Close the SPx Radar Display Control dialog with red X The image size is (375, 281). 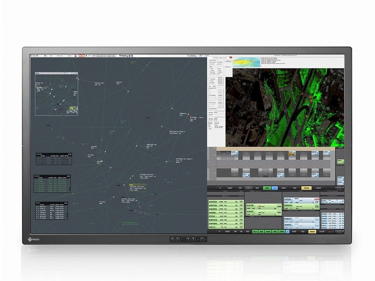[231, 57]
